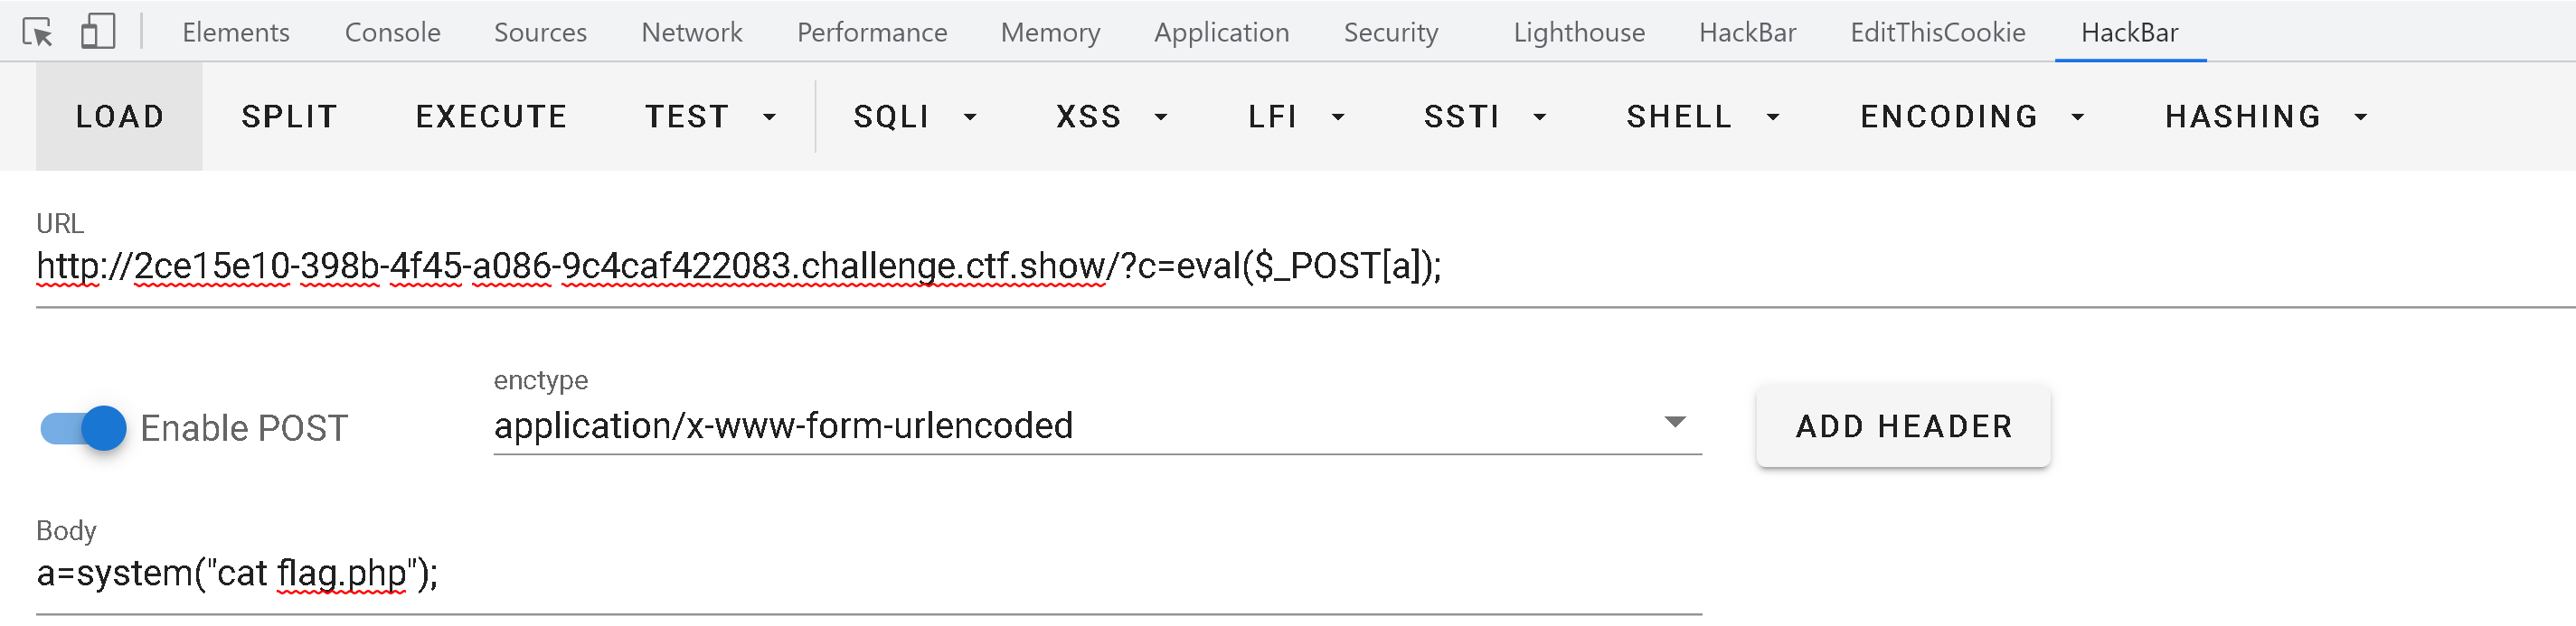The width and height of the screenshot is (2576, 626).
Task: Open the SHELL dropdown
Action: point(1702,117)
